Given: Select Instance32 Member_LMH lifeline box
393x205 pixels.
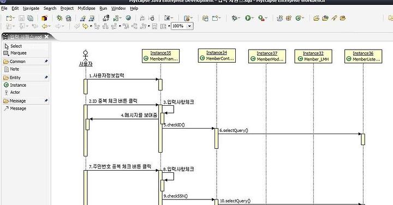Looking at the screenshot, I should pos(313,56).
